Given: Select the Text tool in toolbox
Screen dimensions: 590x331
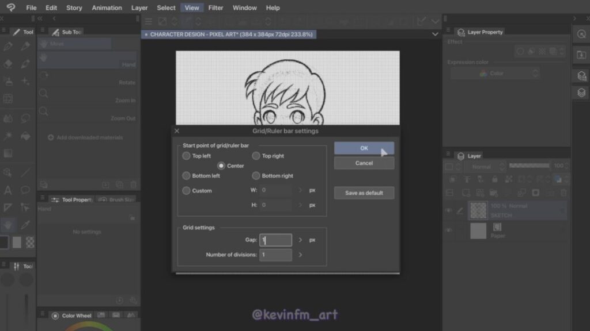Looking at the screenshot, I should click(8, 190).
